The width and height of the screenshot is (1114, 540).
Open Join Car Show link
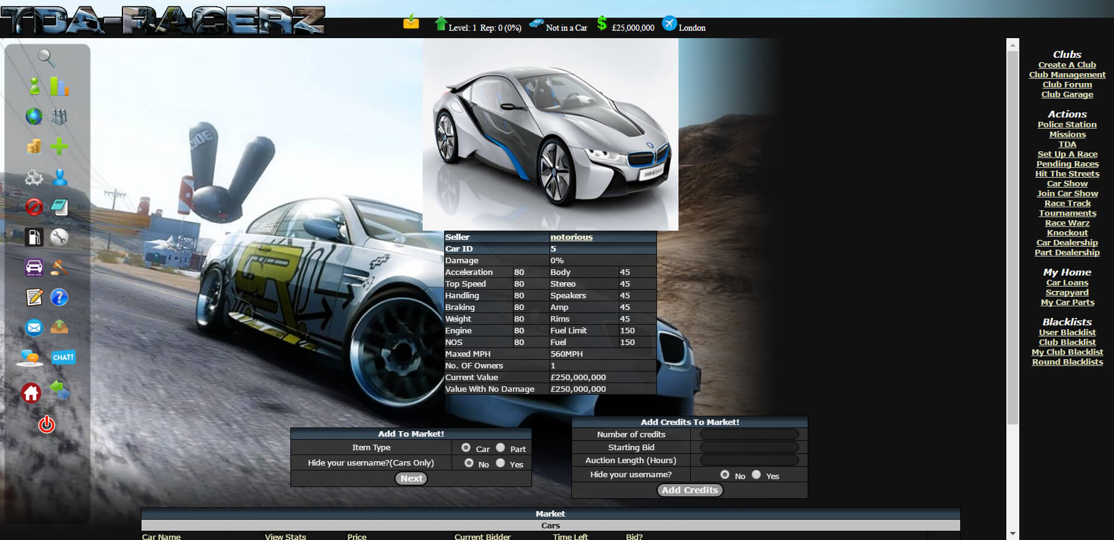(1067, 193)
